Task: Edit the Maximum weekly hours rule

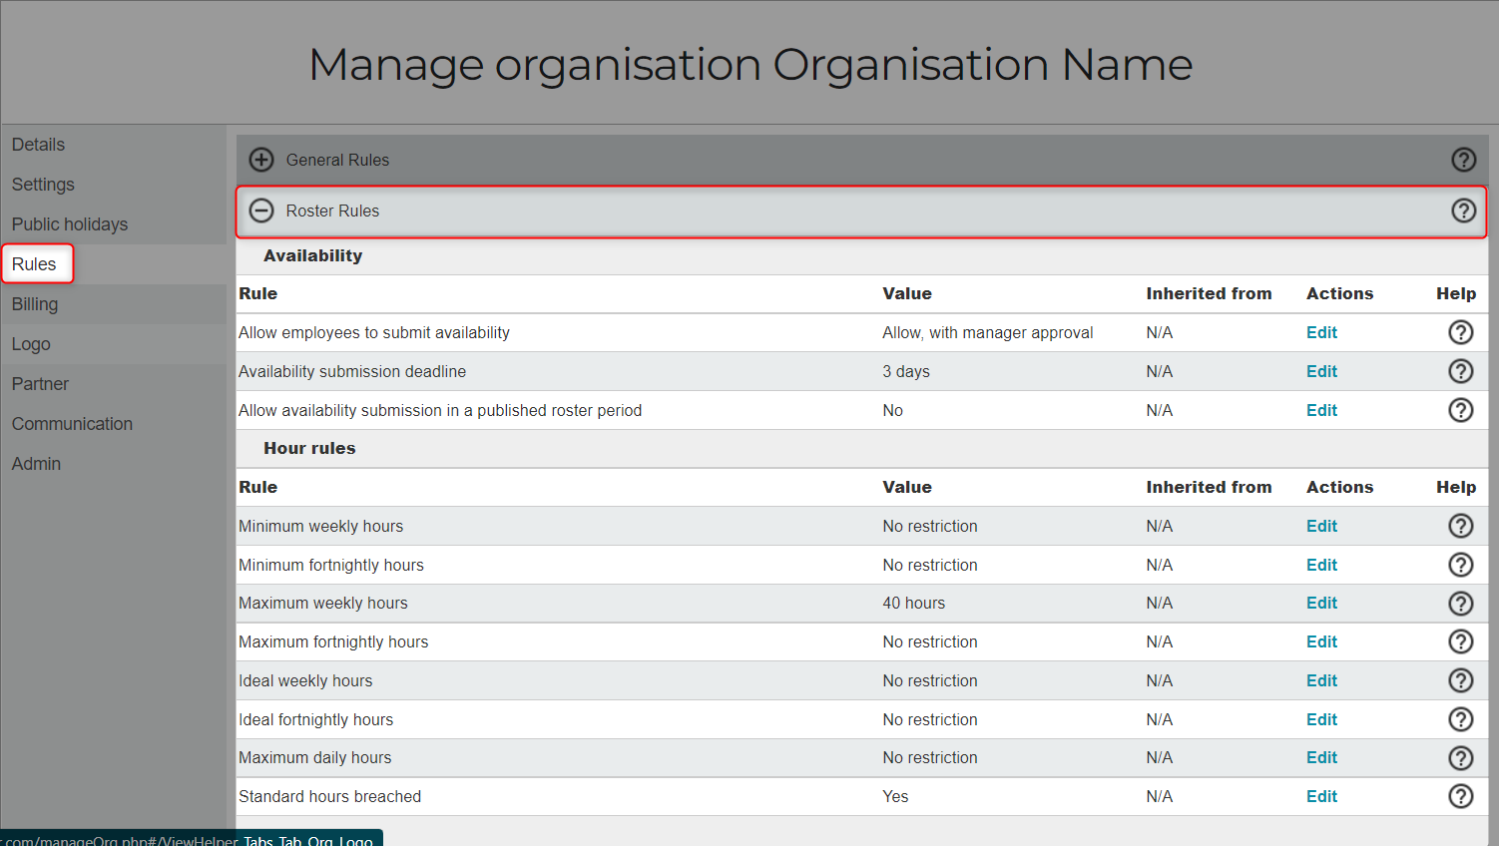Action: click(1321, 604)
